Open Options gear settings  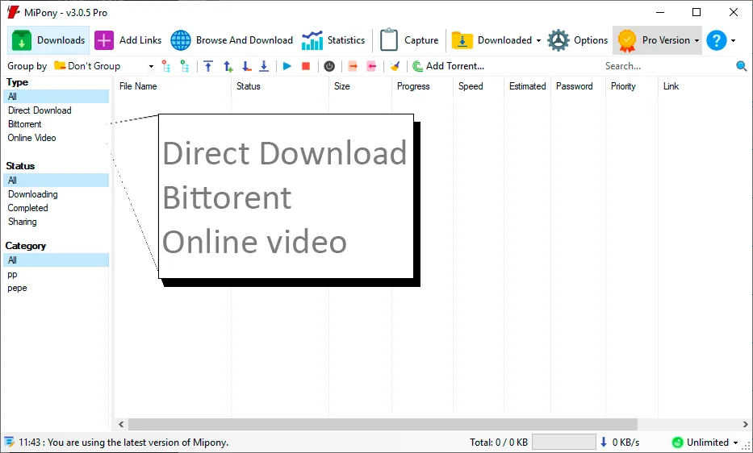tap(578, 40)
